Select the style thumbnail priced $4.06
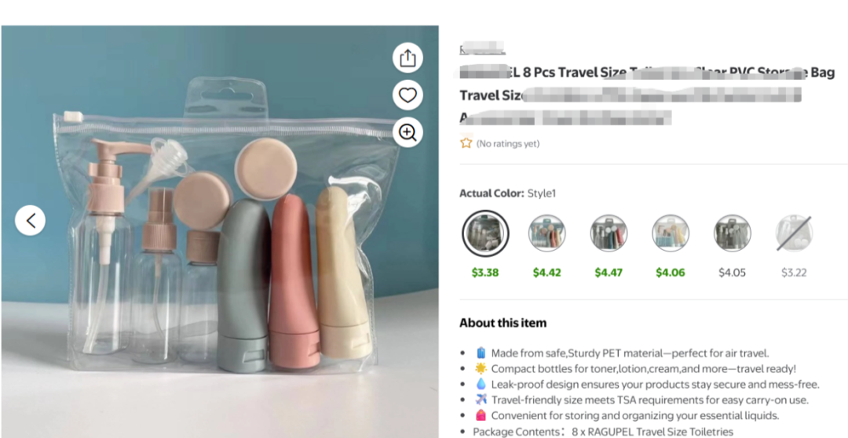 (x=671, y=233)
